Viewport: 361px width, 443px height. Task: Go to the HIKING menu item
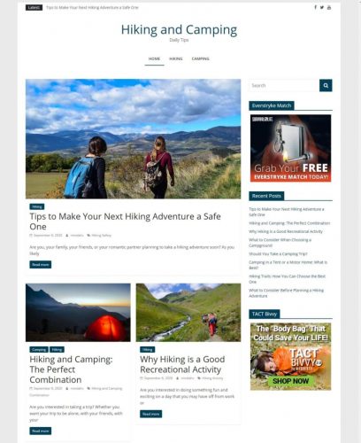(x=176, y=58)
